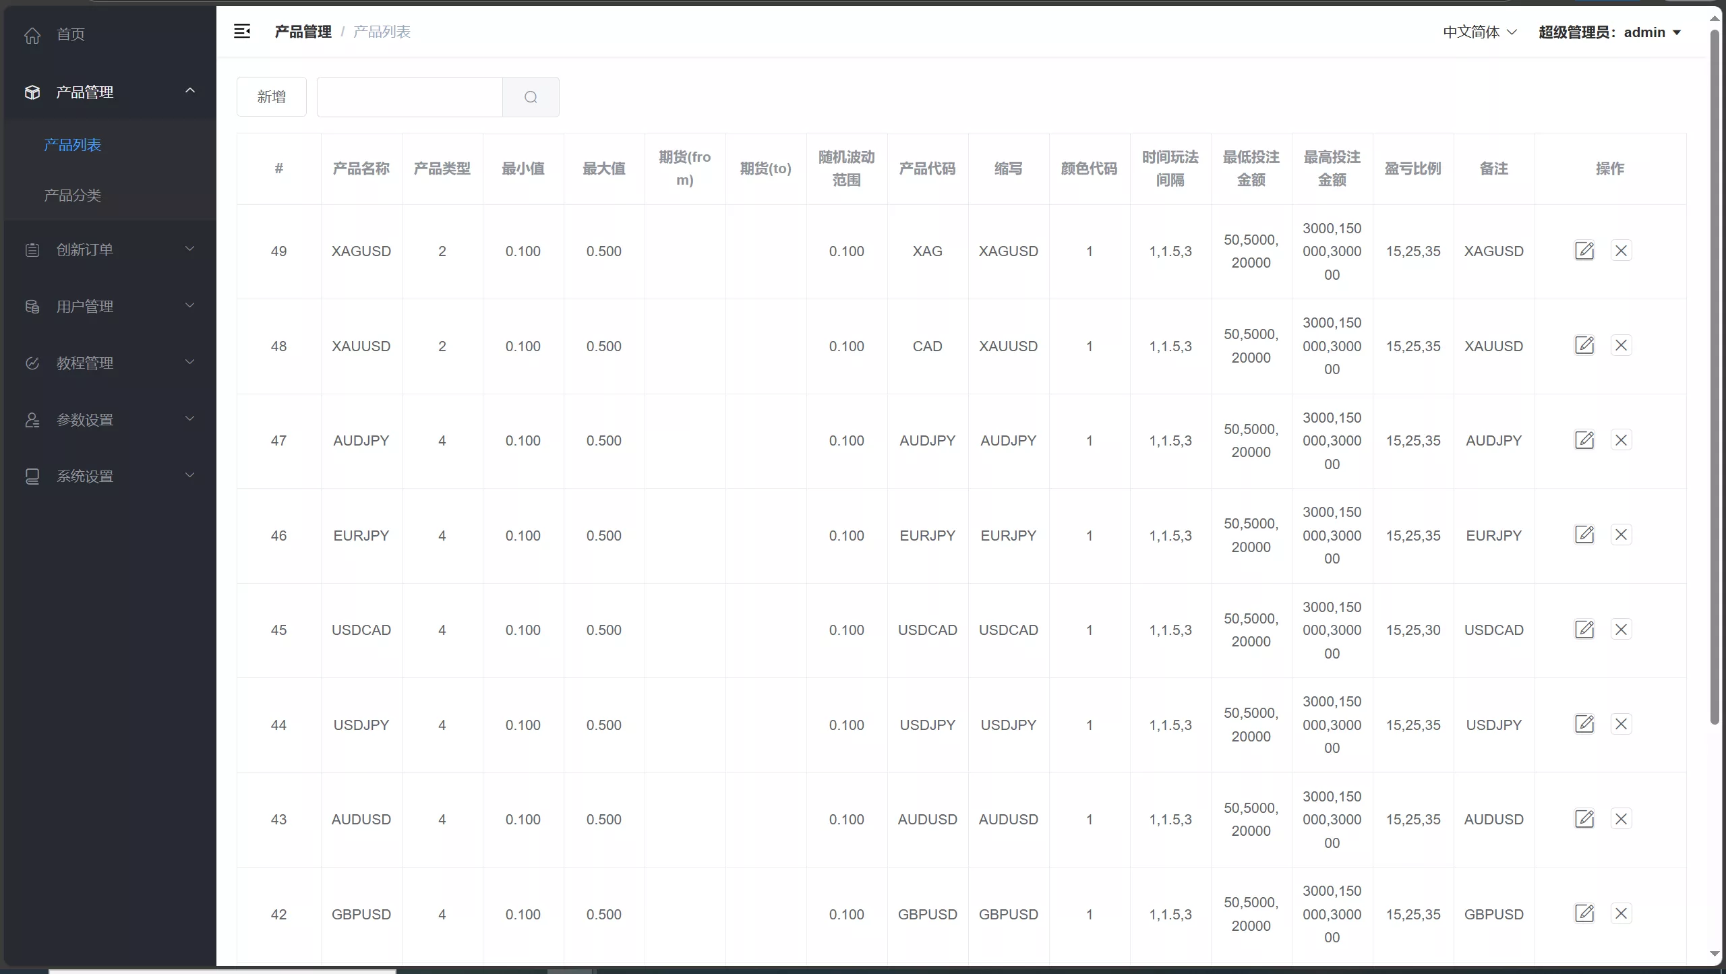Viewport: 1726px width, 974px height.
Task: Click the delete X icon for EURJPY
Action: click(x=1621, y=535)
